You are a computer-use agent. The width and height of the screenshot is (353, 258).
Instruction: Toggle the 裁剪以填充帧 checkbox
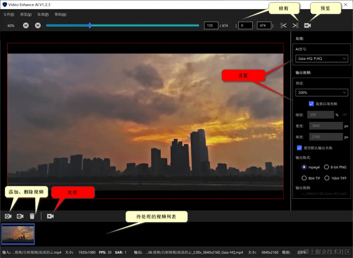tap(311, 104)
